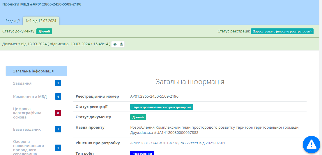
Task: Open the Завдання sidebar section
Action: tap(22, 83)
